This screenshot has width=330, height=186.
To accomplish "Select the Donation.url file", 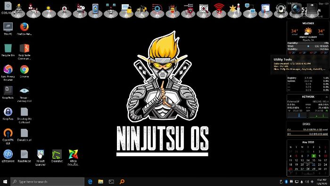I will (x=24, y=135).
